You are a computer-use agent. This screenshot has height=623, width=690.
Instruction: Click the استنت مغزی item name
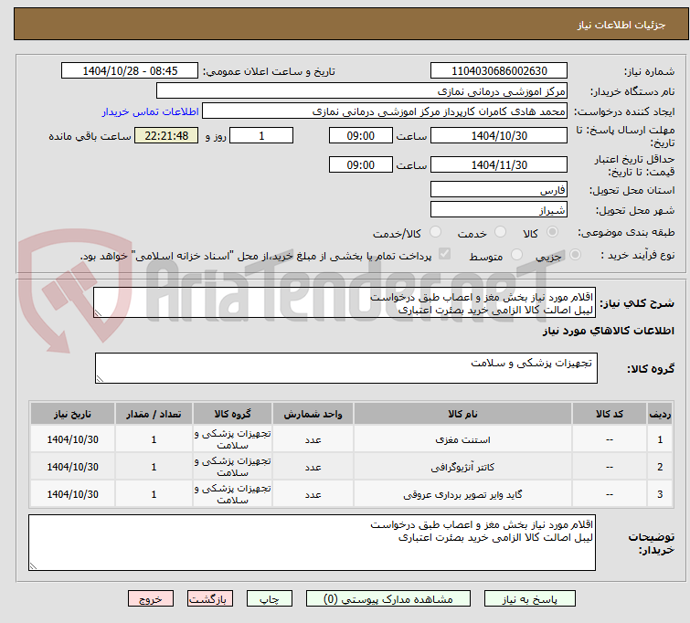[463, 439]
